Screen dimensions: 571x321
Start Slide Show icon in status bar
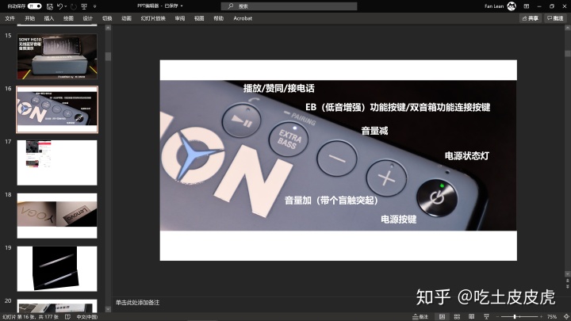tap(486, 316)
